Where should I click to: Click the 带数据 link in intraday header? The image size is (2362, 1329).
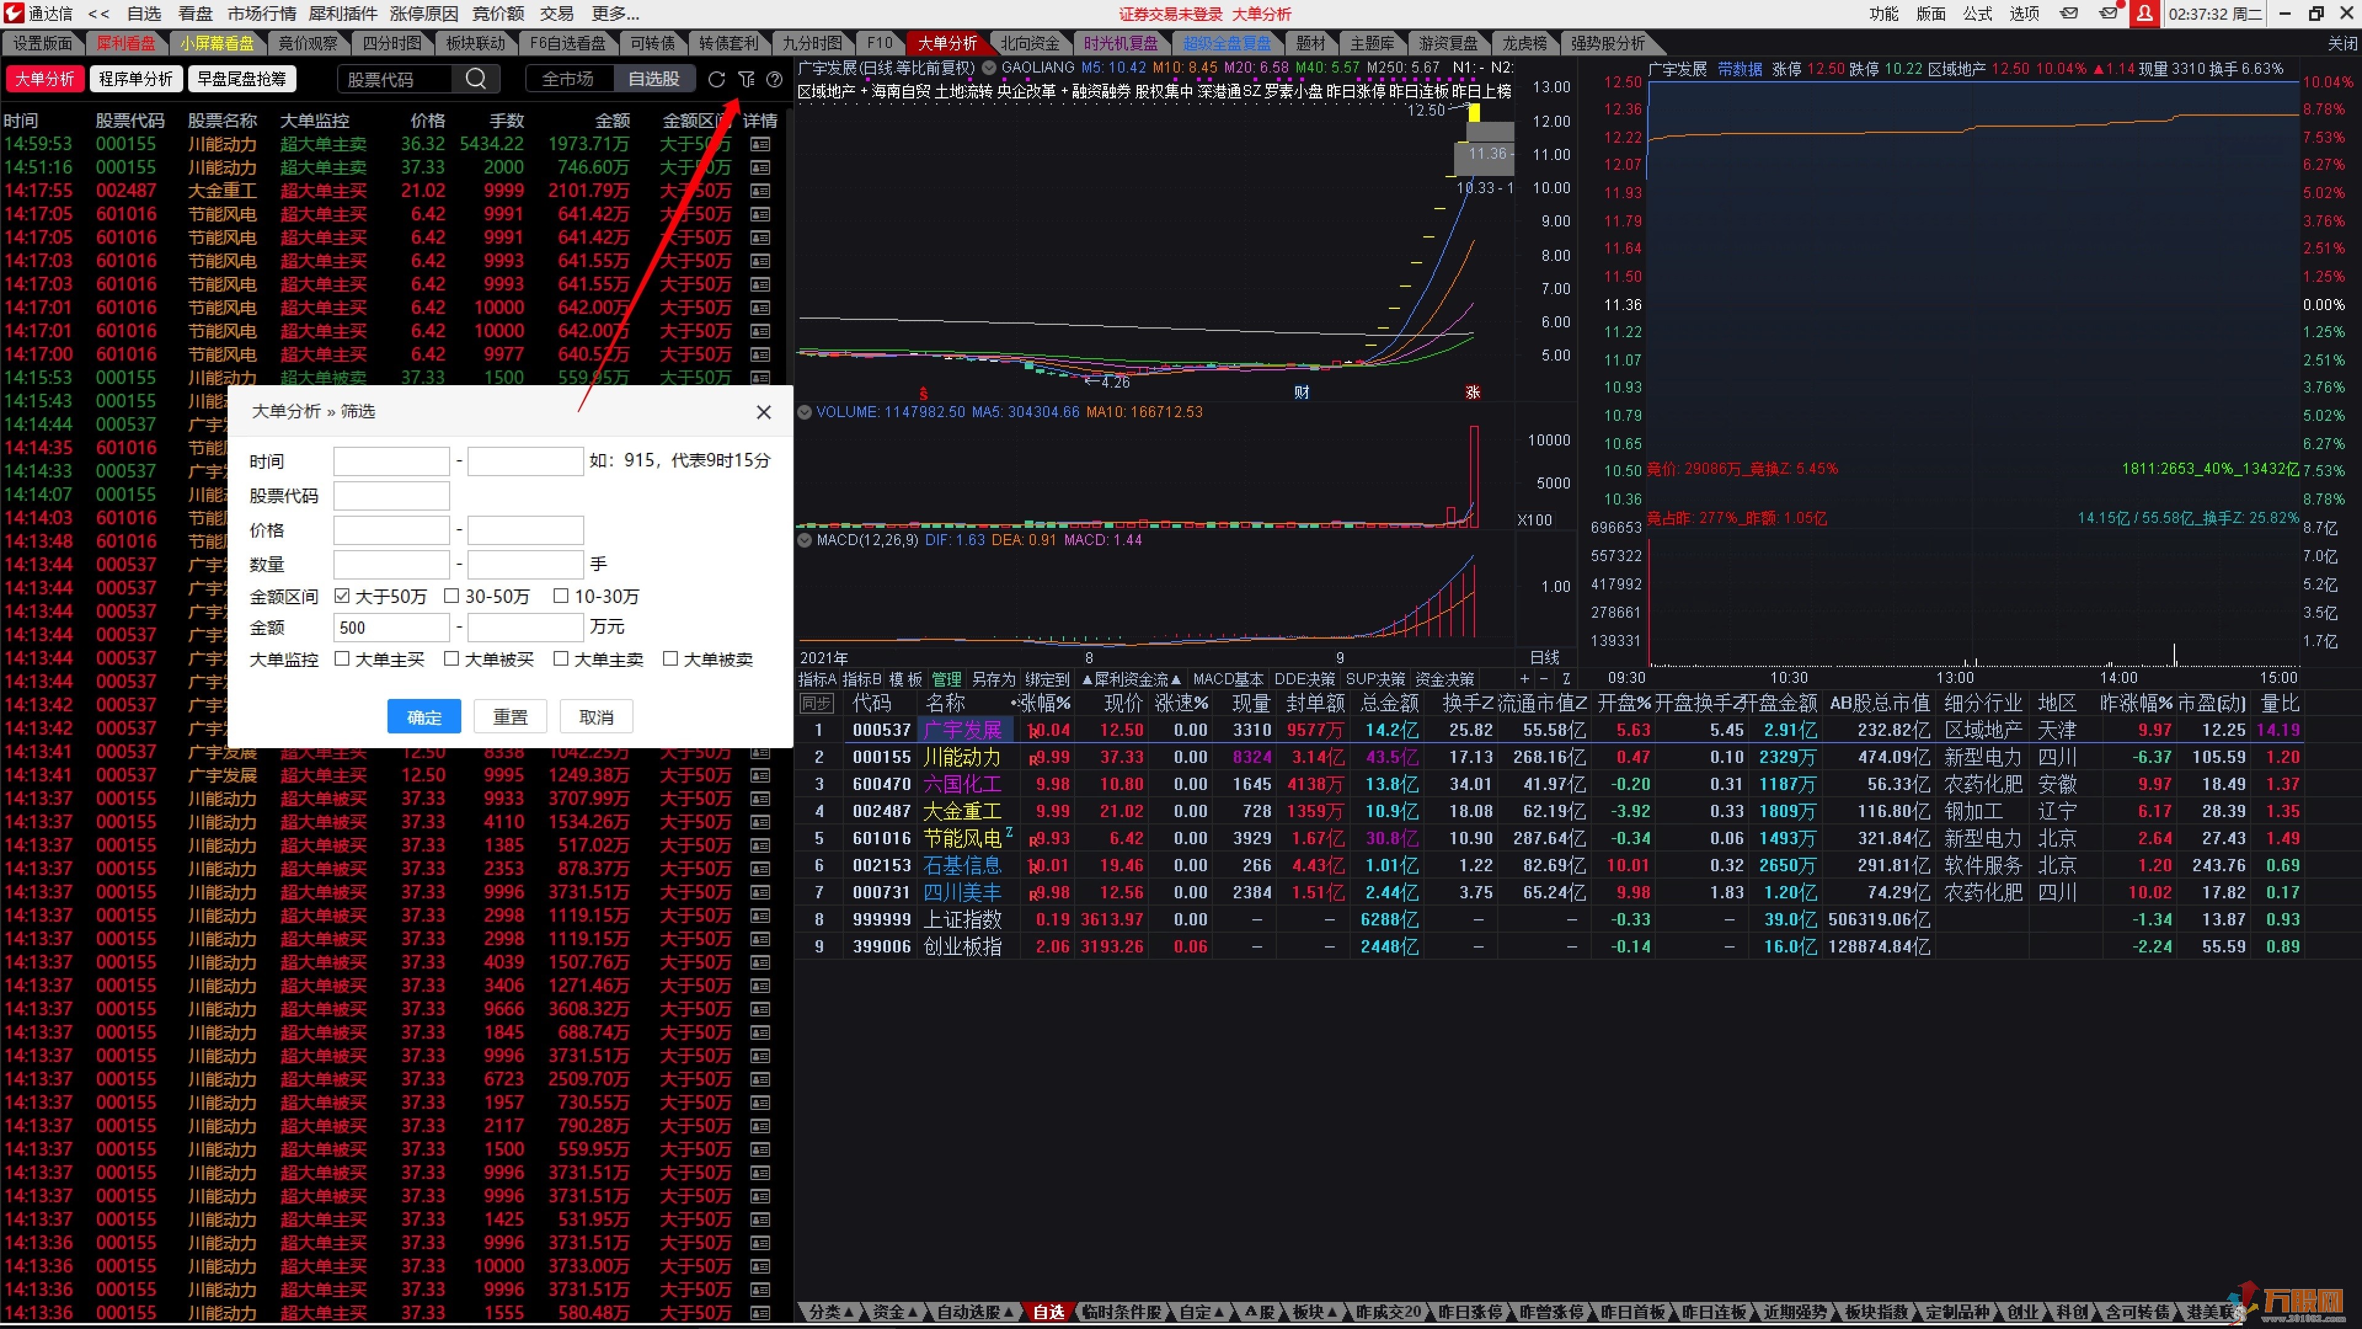1740,70
